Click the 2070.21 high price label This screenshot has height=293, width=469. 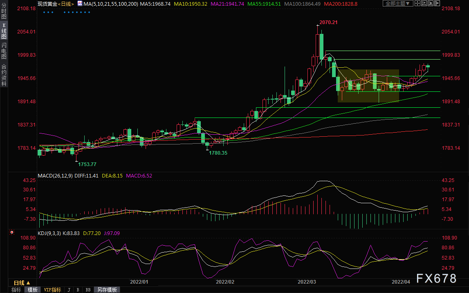pos(328,22)
